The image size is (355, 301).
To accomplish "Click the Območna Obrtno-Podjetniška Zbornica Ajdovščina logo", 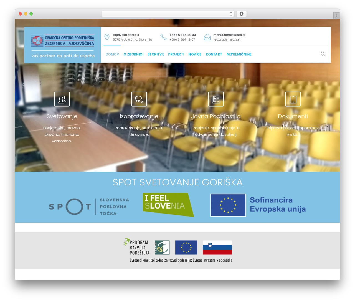I will click(x=63, y=41).
